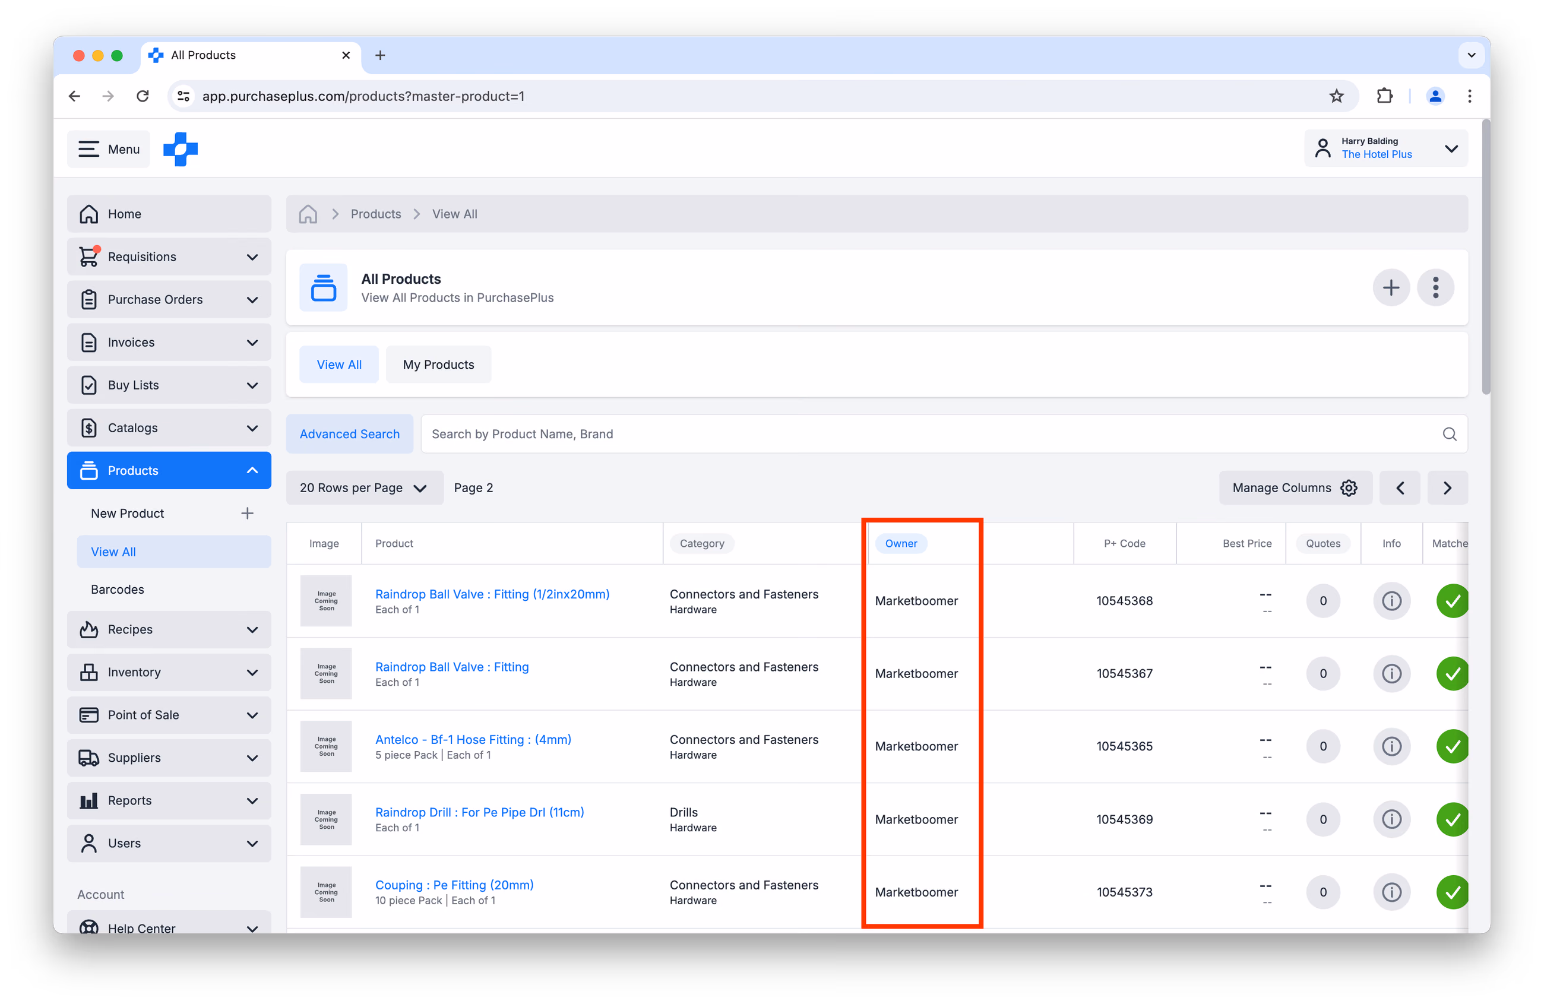
Task: Open Antelco - Bf-1 Hose Fitting (4mm) product
Action: click(473, 739)
